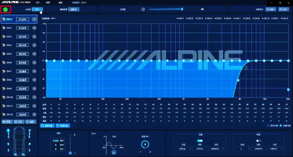Enable the high-pass filter switch
The height and width of the screenshot is (157, 293).
coord(200,141)
